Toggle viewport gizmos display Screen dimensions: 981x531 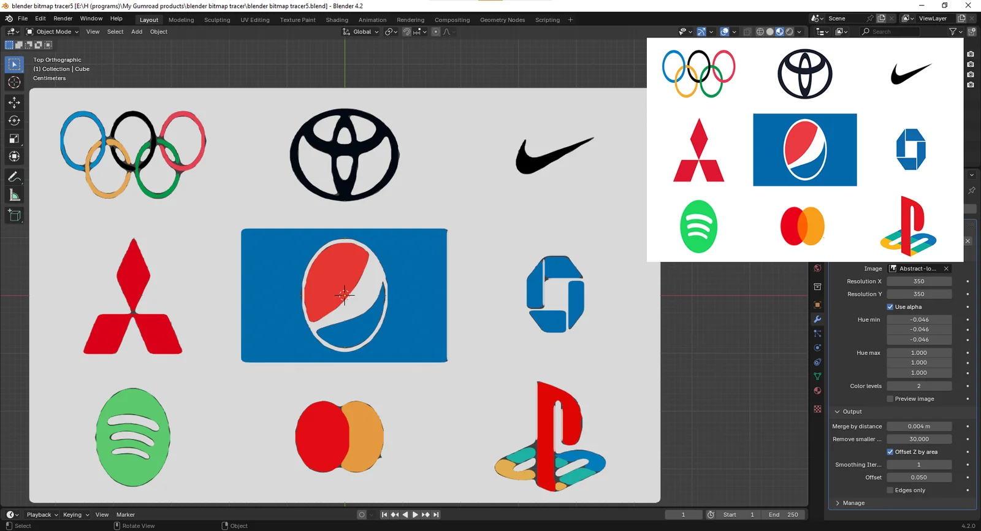(x=701, y=32)
